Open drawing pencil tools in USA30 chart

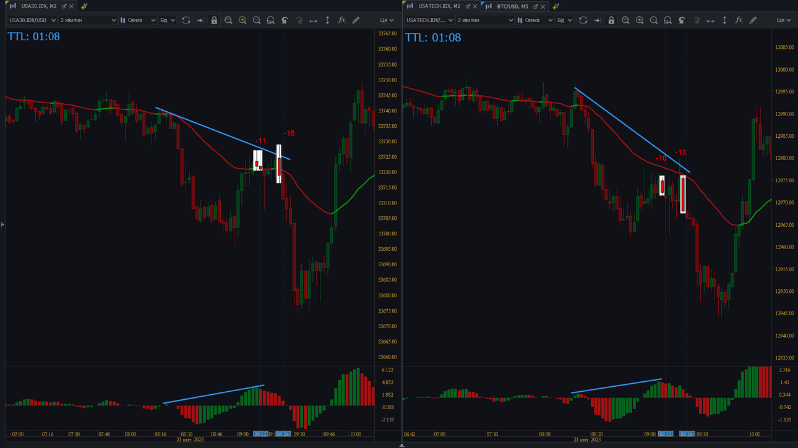356,20
